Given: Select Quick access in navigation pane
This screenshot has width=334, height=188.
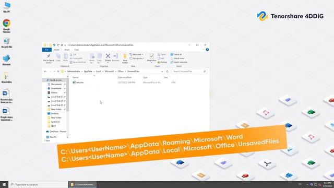Looking at the screenshot, I should (x=55, y=80).
